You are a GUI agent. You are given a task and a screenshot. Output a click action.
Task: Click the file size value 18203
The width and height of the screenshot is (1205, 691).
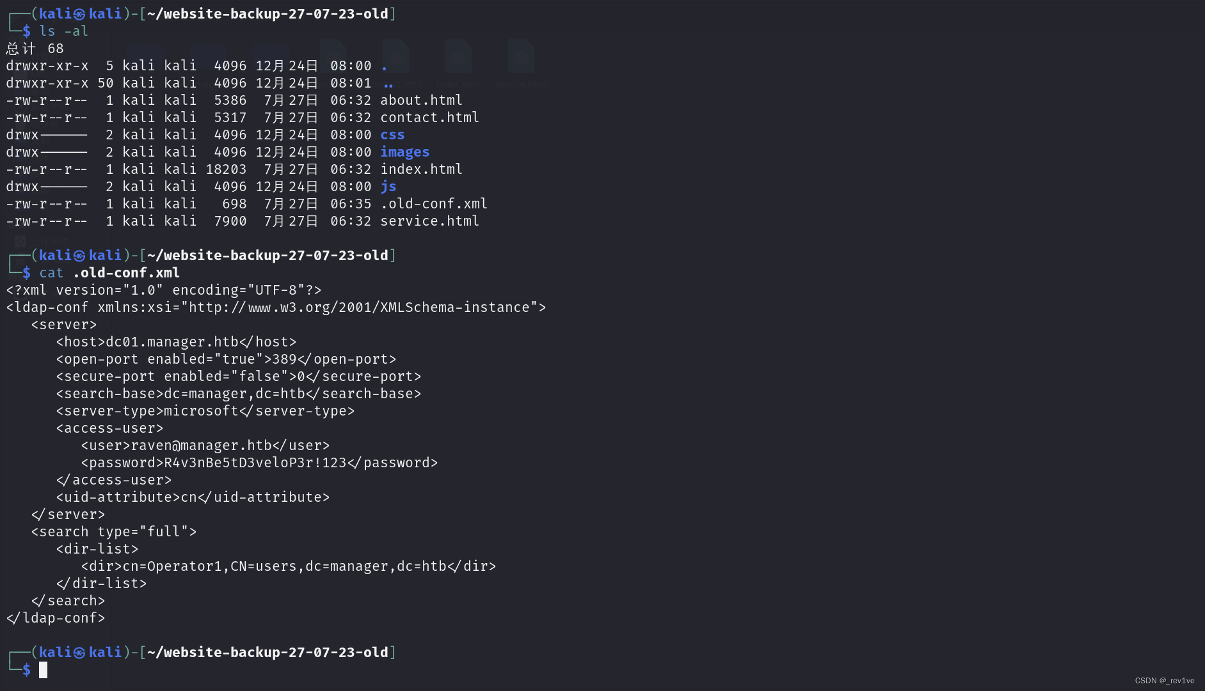pyautogui.click(x=226, y=169)
